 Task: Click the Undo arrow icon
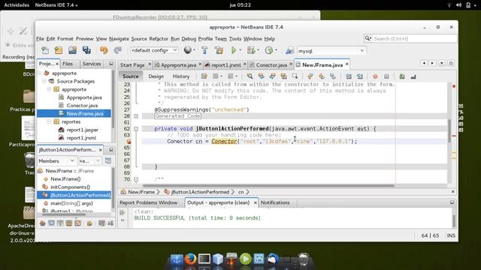click(104, 50)
